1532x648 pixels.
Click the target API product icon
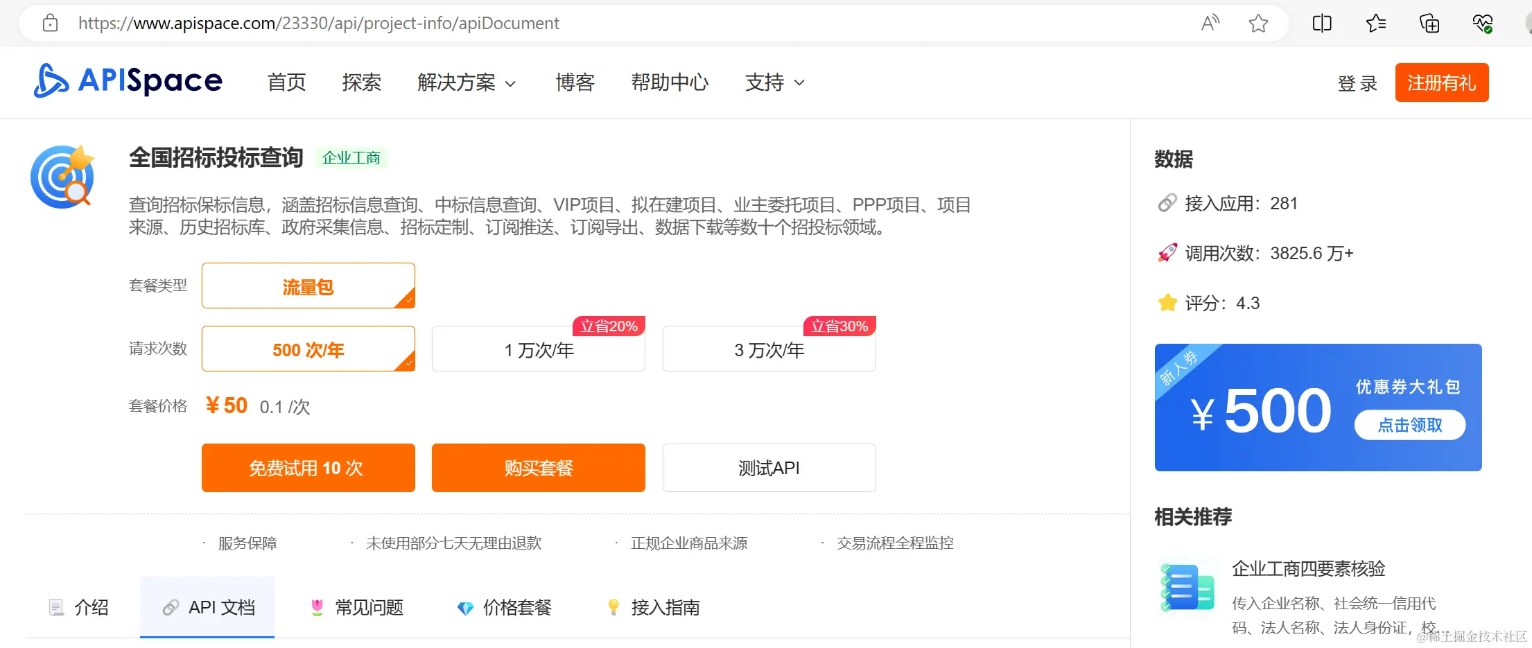pos(62,177)
